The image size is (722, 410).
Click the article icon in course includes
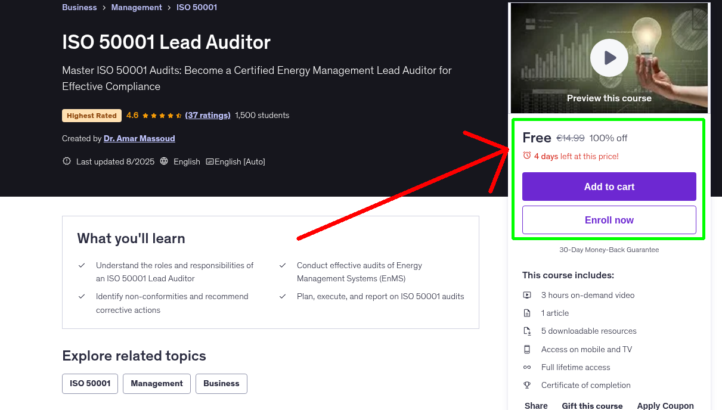pos(527,312)
